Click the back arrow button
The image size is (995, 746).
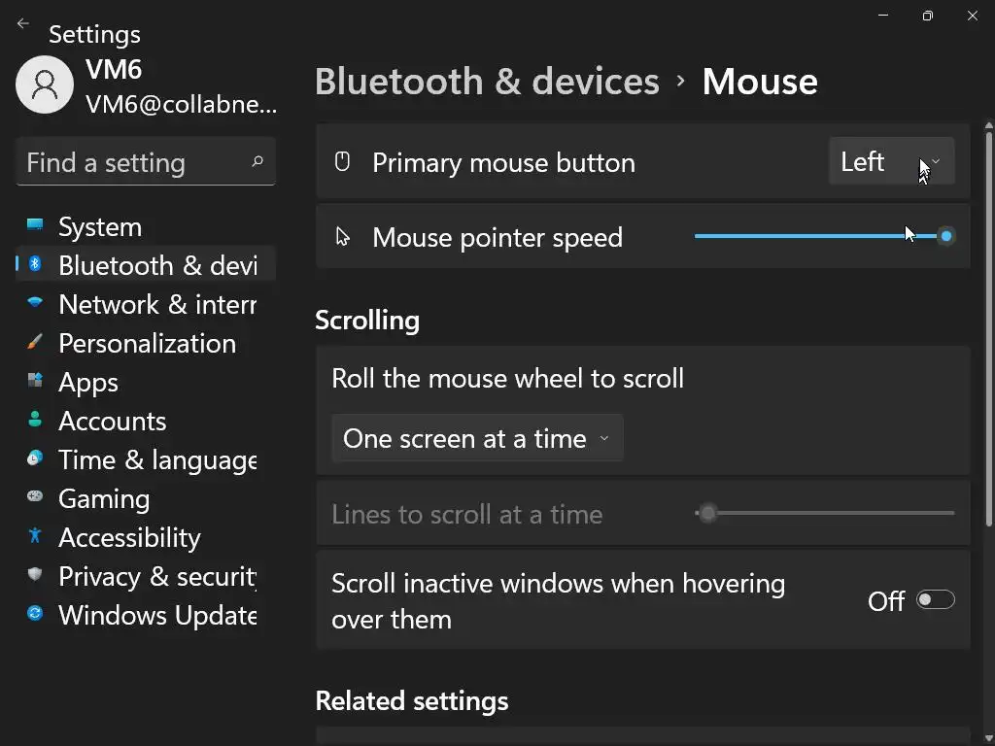(23, 24)
